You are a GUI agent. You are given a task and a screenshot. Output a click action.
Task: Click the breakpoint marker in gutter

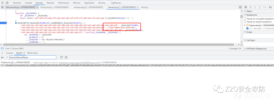4,23
